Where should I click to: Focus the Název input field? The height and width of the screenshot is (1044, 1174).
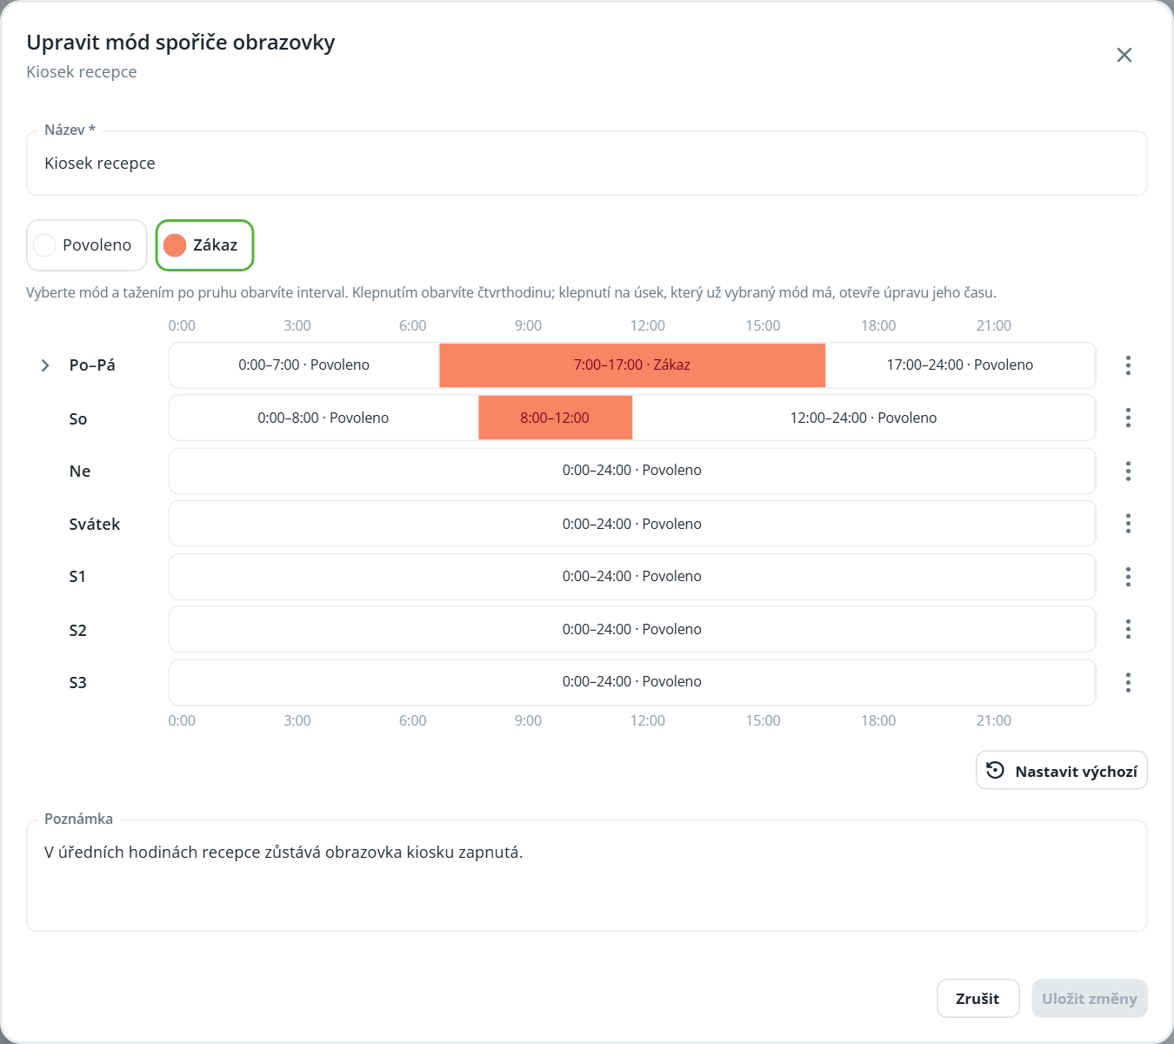coord(587,164)
